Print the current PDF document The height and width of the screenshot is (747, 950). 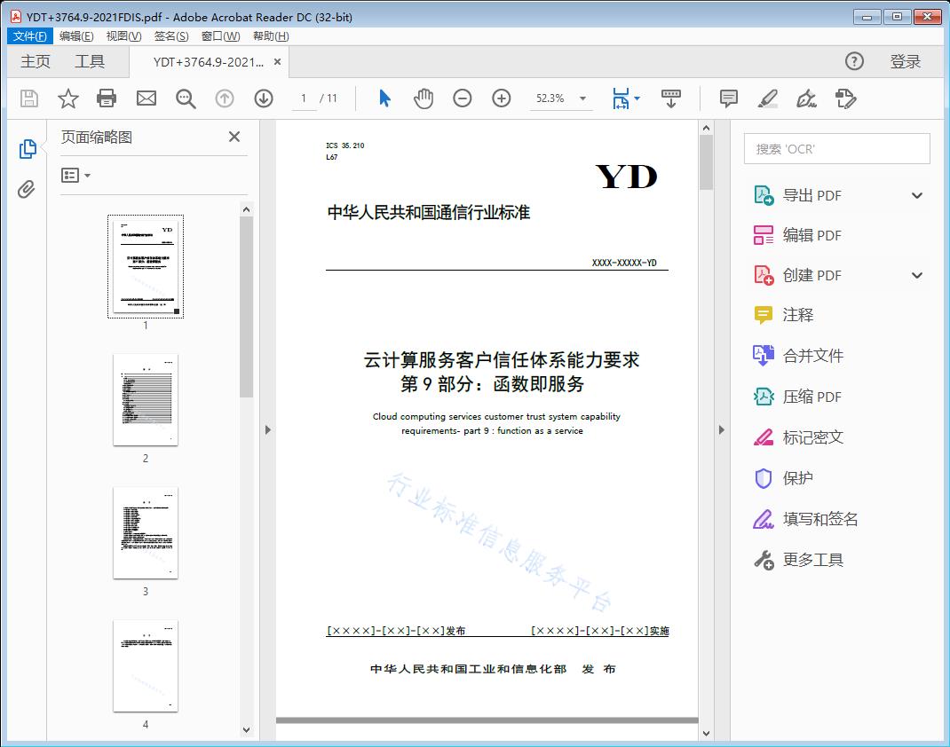tap(107, 98)
